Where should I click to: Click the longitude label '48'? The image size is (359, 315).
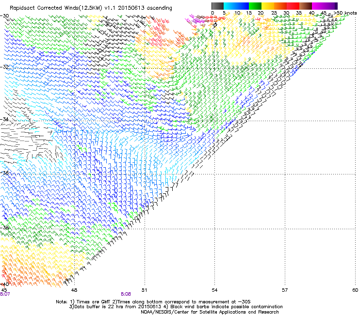click(74, 290)
